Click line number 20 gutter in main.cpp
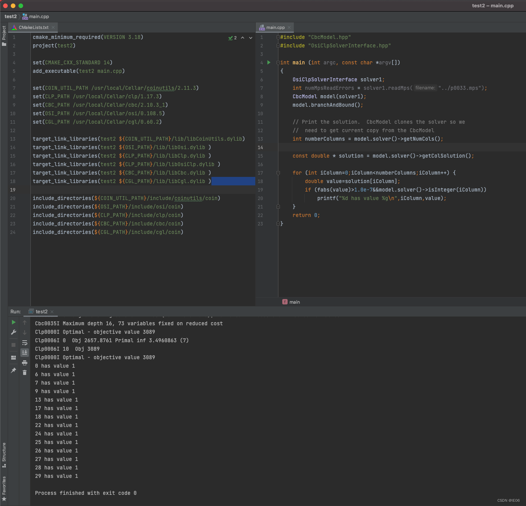The image size is (526, 506). coord(260,198)
